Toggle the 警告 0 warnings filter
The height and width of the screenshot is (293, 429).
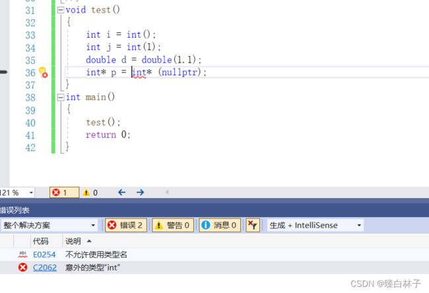173,225
